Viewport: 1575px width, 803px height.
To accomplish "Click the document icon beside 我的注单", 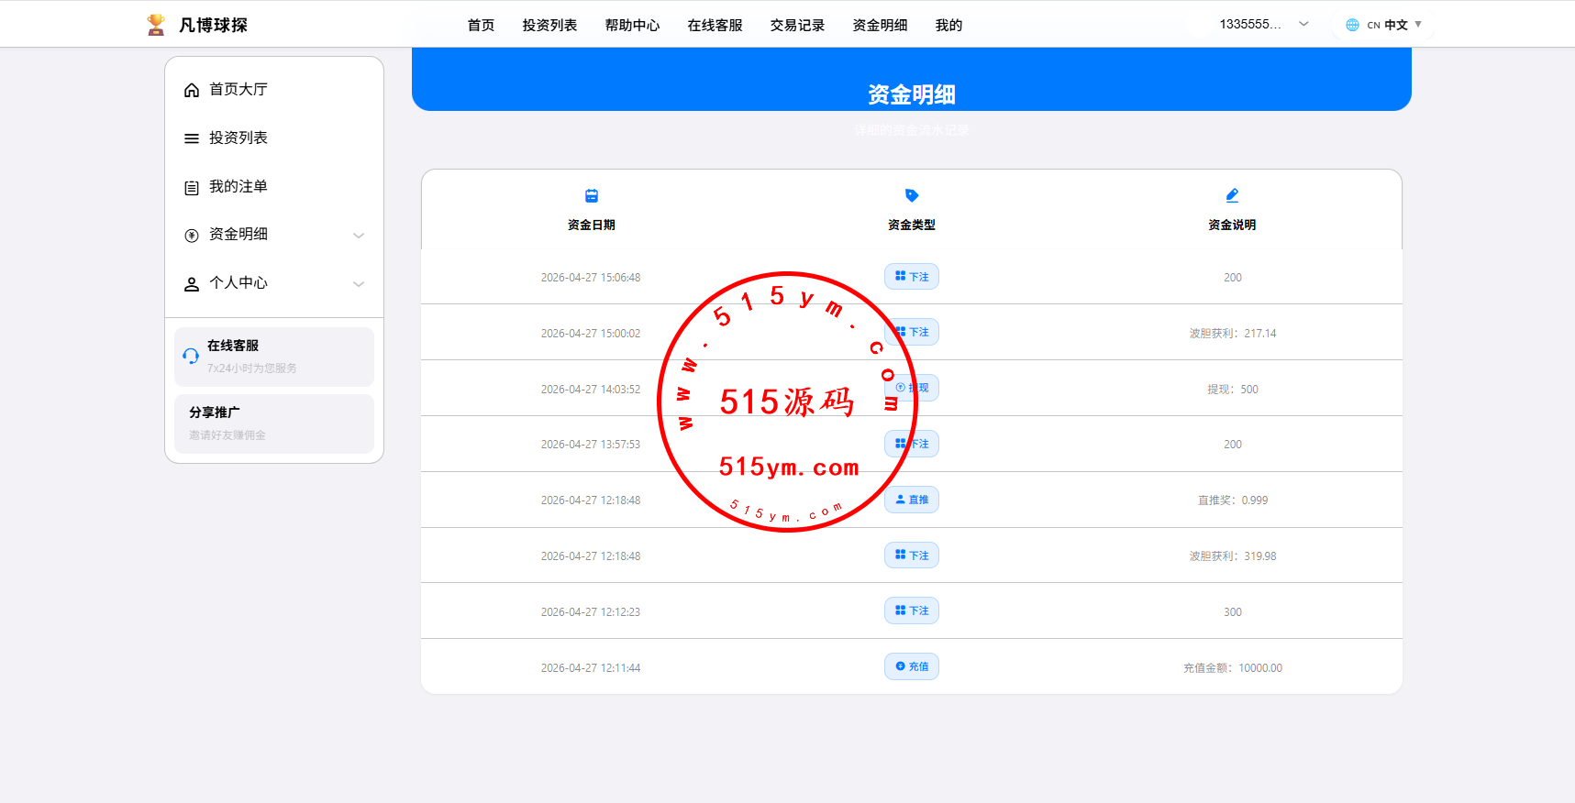I will tap(192, 188).
